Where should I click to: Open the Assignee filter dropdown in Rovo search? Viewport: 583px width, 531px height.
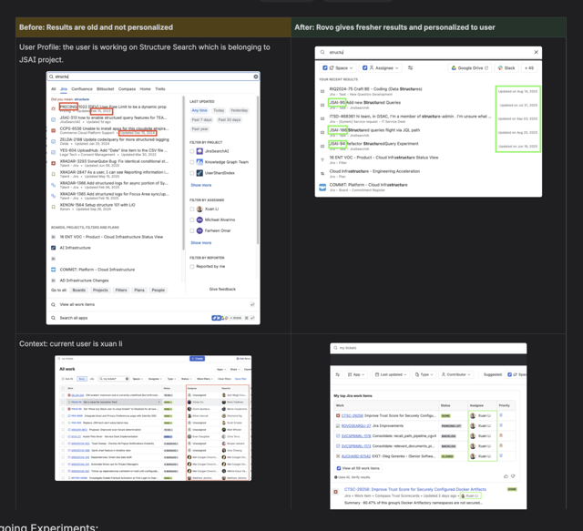pyautogui.click(x=381, y=68)
